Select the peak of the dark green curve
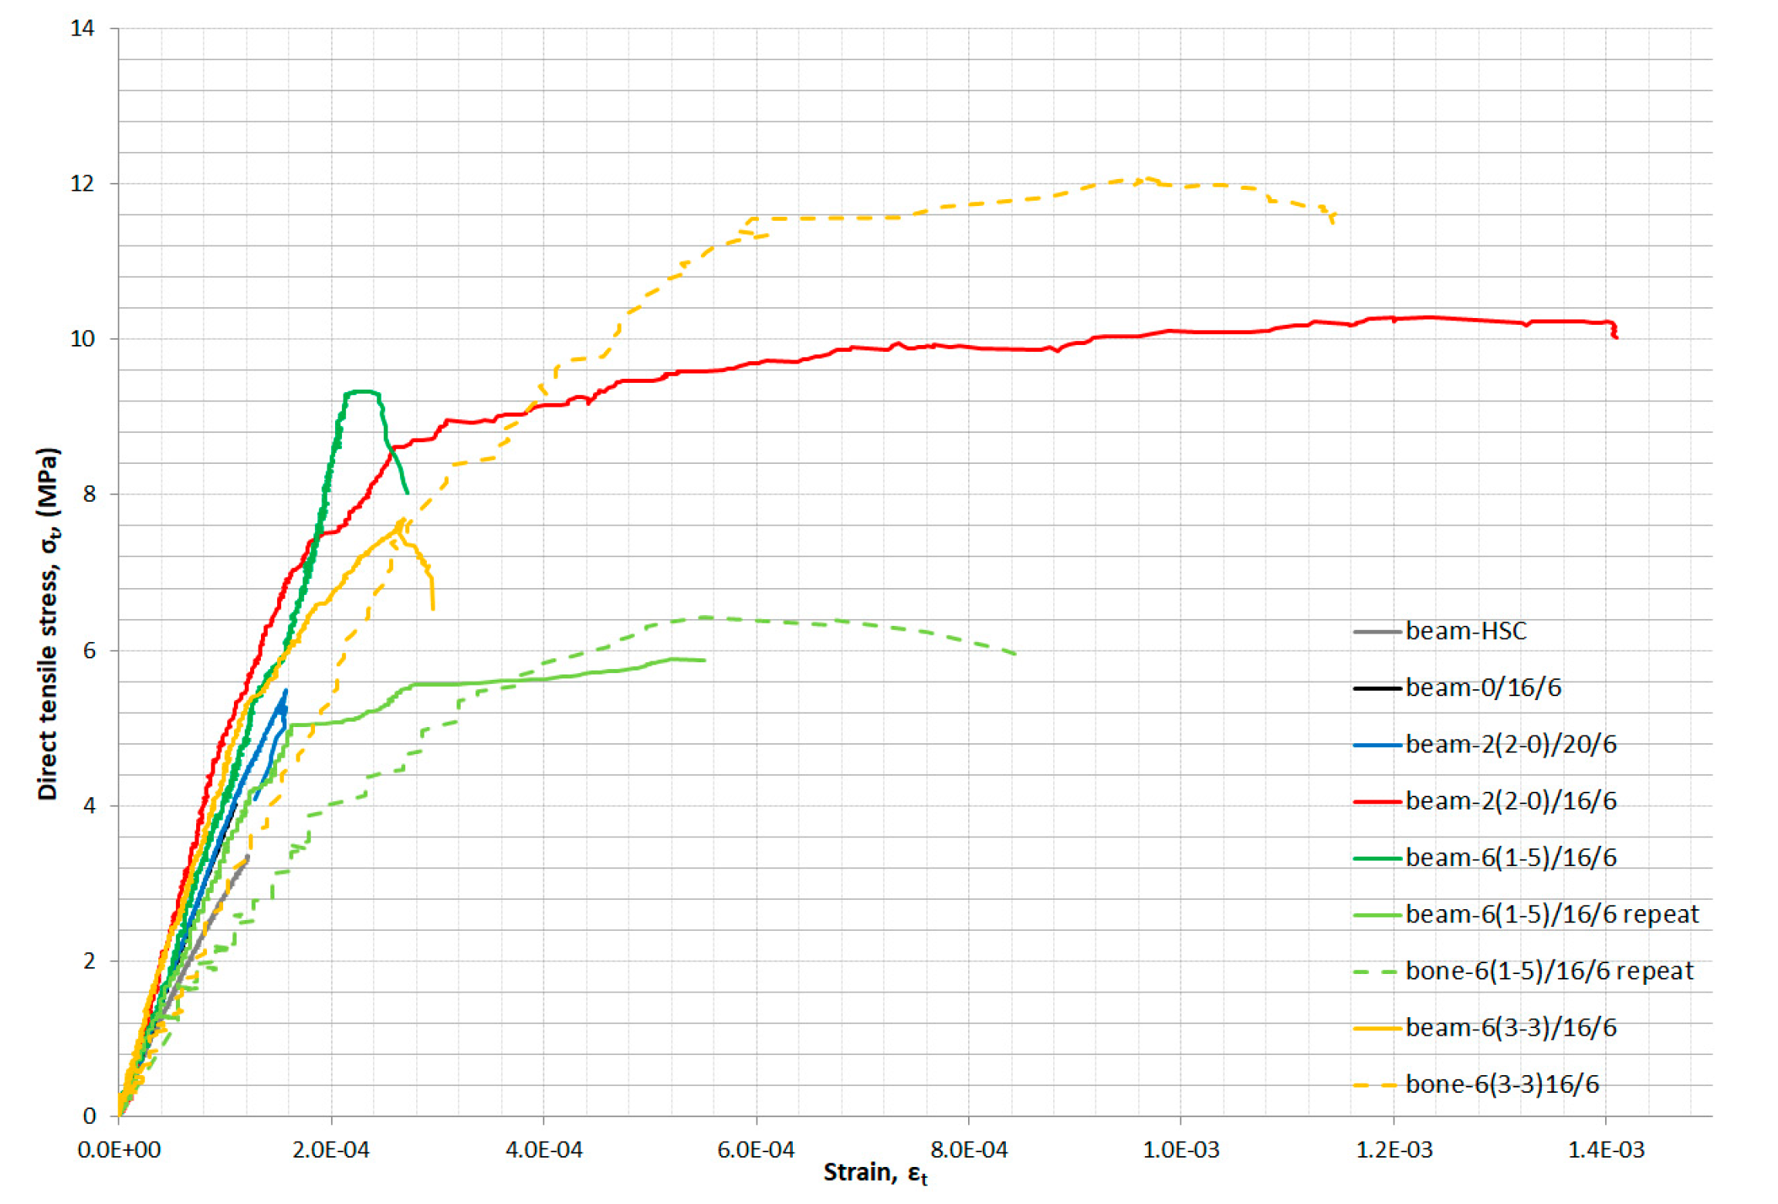This screenshot has width=1778, height=1204. pyautogui.click(x=363, y=391)
